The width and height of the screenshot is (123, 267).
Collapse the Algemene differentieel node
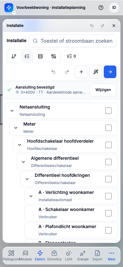[23, 162]
